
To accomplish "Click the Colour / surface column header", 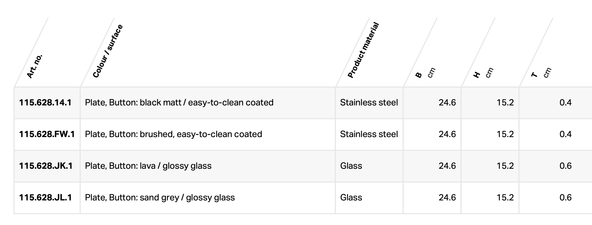I will (107, 51).
